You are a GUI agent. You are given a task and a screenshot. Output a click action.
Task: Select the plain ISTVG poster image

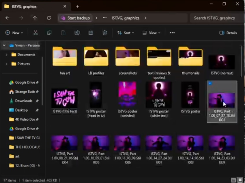(x=190, y=97)
